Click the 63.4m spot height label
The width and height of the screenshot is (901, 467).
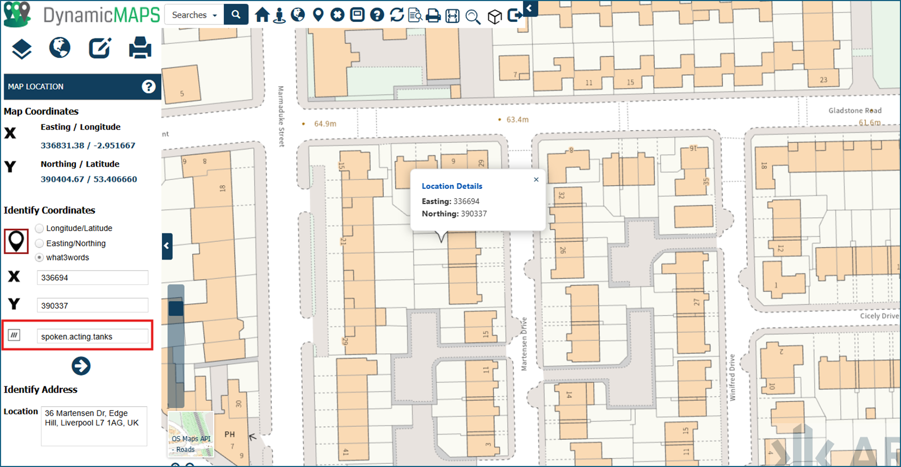click(518, 120)
